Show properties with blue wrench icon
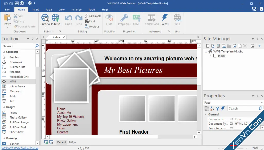This screenshot has width=264, height=150. [218, 109]
